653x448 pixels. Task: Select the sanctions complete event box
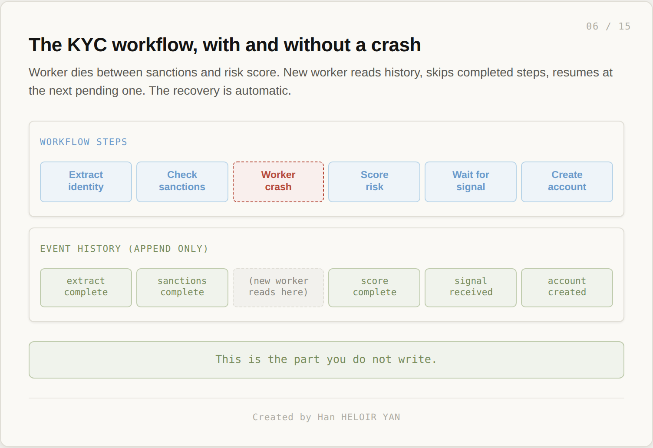pos(182,288)
